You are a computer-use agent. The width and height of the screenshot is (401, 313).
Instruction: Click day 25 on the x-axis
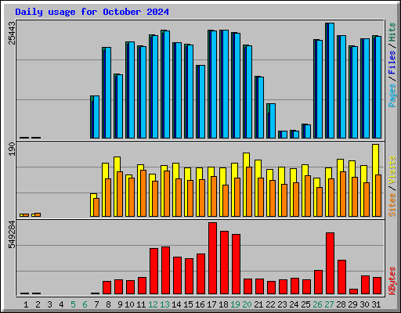[305, 304]
